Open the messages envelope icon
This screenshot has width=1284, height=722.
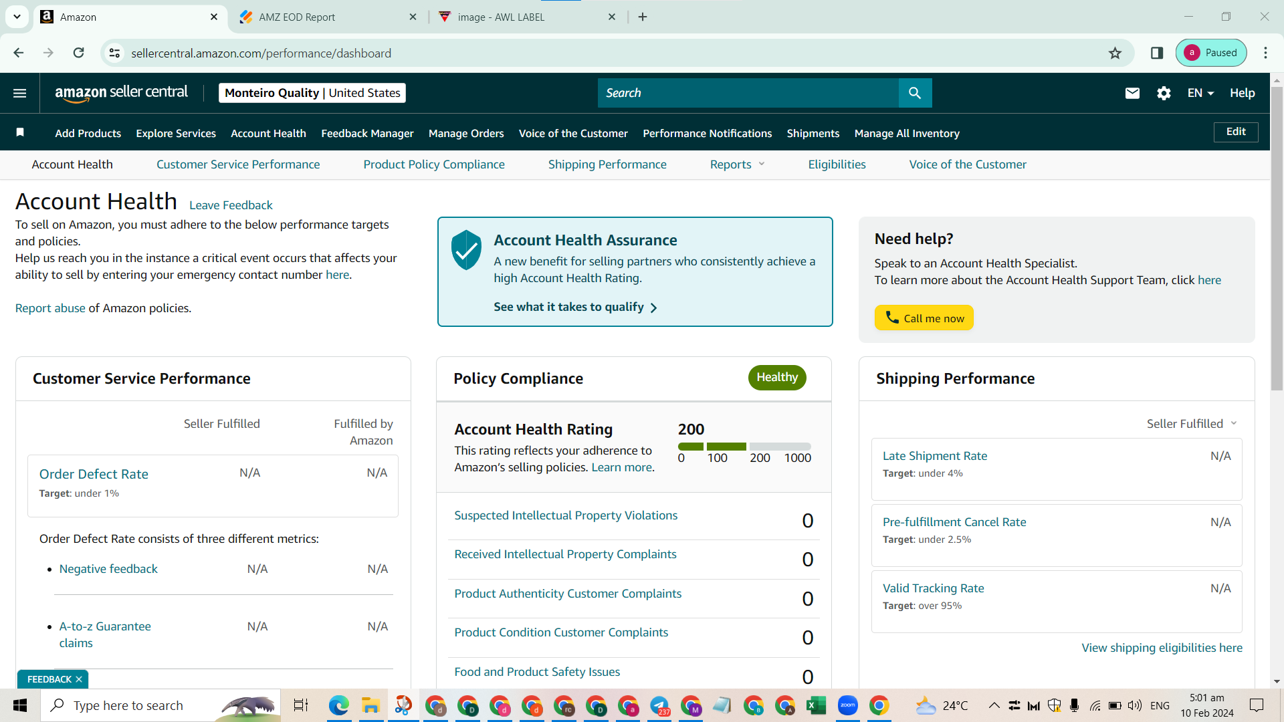[1132, 93]
